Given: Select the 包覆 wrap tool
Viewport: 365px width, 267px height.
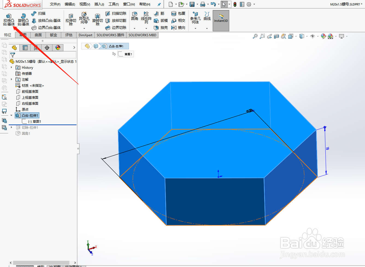Looking at the screenshot, I should tap(178, 13).
